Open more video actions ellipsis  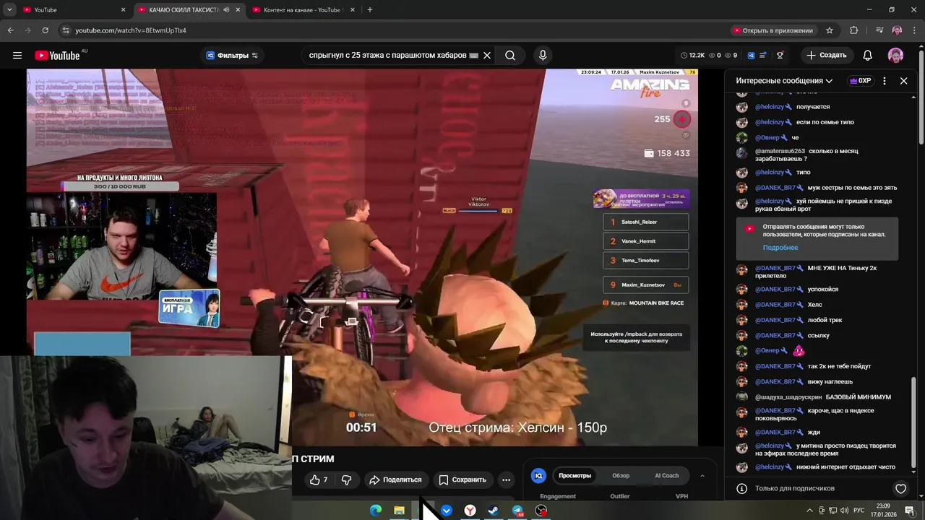(506, 480)
